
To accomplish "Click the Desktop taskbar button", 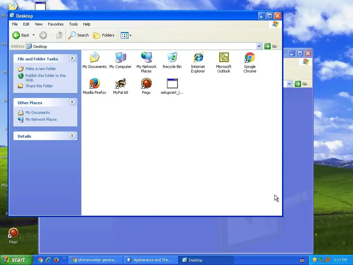I will (206, 260).
